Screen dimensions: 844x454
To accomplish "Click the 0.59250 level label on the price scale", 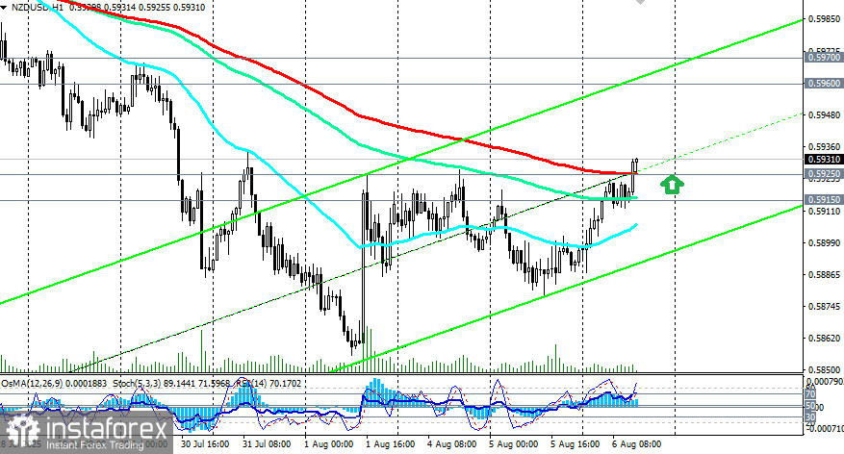I will [824, 174].
